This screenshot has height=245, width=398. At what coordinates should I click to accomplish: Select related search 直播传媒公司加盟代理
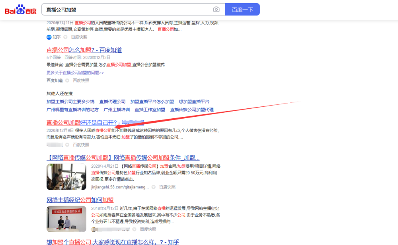tap(192, 110)
